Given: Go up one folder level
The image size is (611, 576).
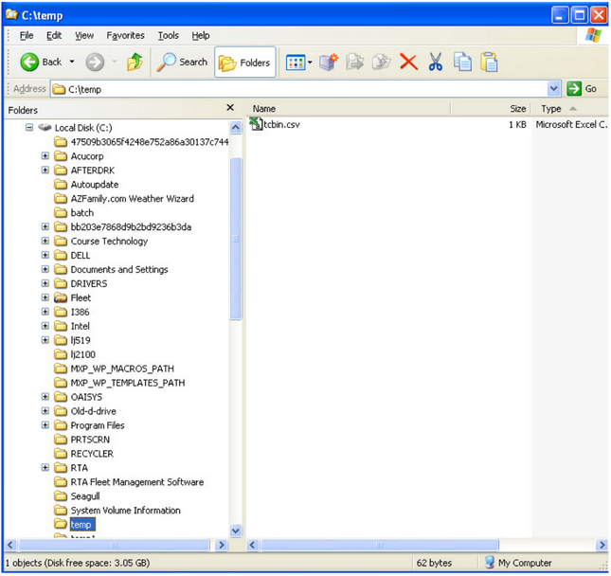Looking at the screenshot, I should pyautogui.click(x=135, y=62).
